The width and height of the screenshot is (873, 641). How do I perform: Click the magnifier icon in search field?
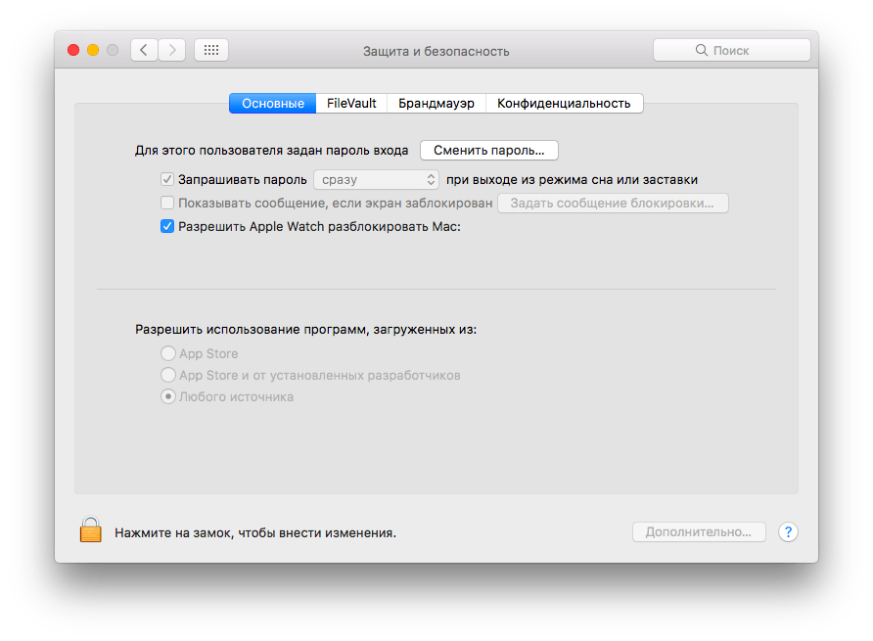click(702, 50)
